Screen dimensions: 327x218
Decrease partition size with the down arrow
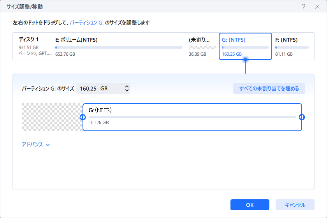(127, 90)
